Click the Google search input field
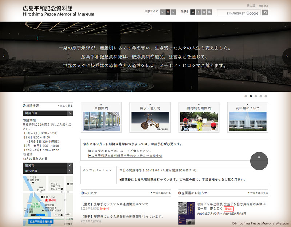 (x=239, y=13)
